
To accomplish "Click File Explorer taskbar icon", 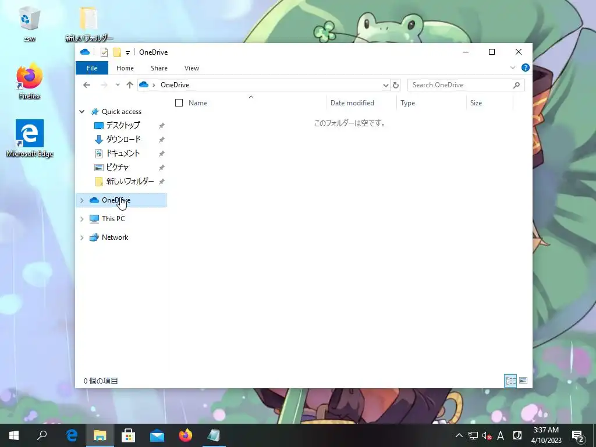I will pyautogui.click(x=100, y=435).
